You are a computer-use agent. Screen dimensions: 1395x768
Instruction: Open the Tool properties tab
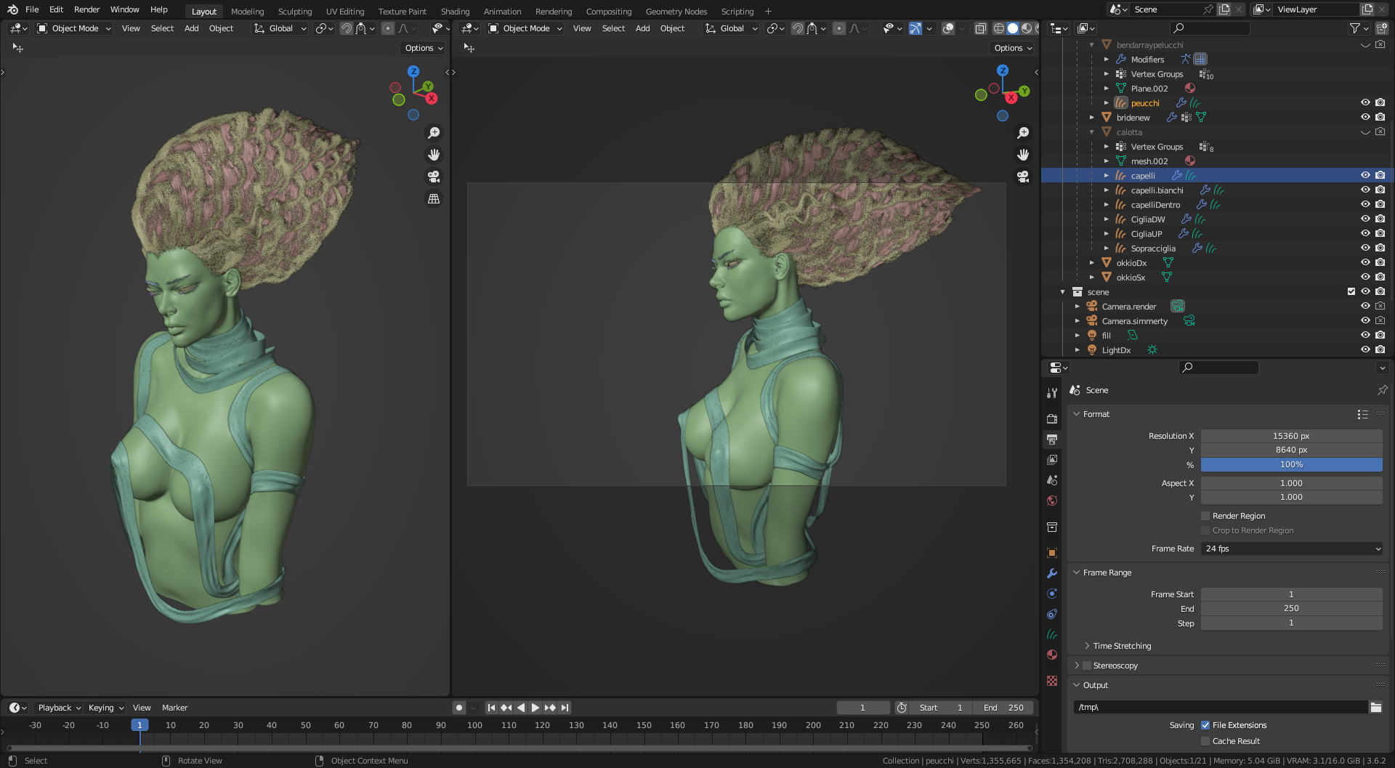click(1051, 393)
